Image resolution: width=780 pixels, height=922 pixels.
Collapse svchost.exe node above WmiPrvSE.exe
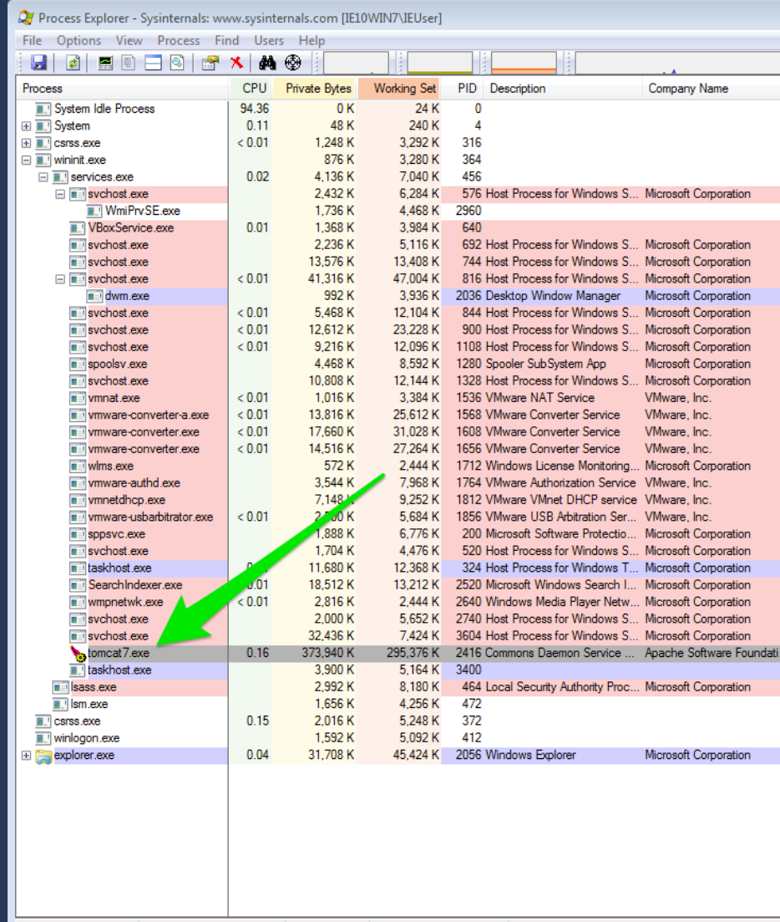point(60,194)
